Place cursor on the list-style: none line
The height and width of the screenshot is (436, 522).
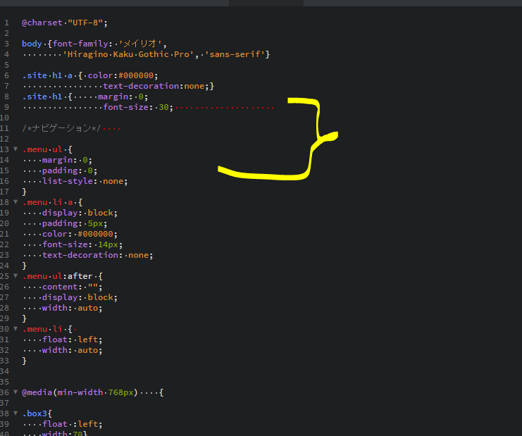(x=85, y=181)
